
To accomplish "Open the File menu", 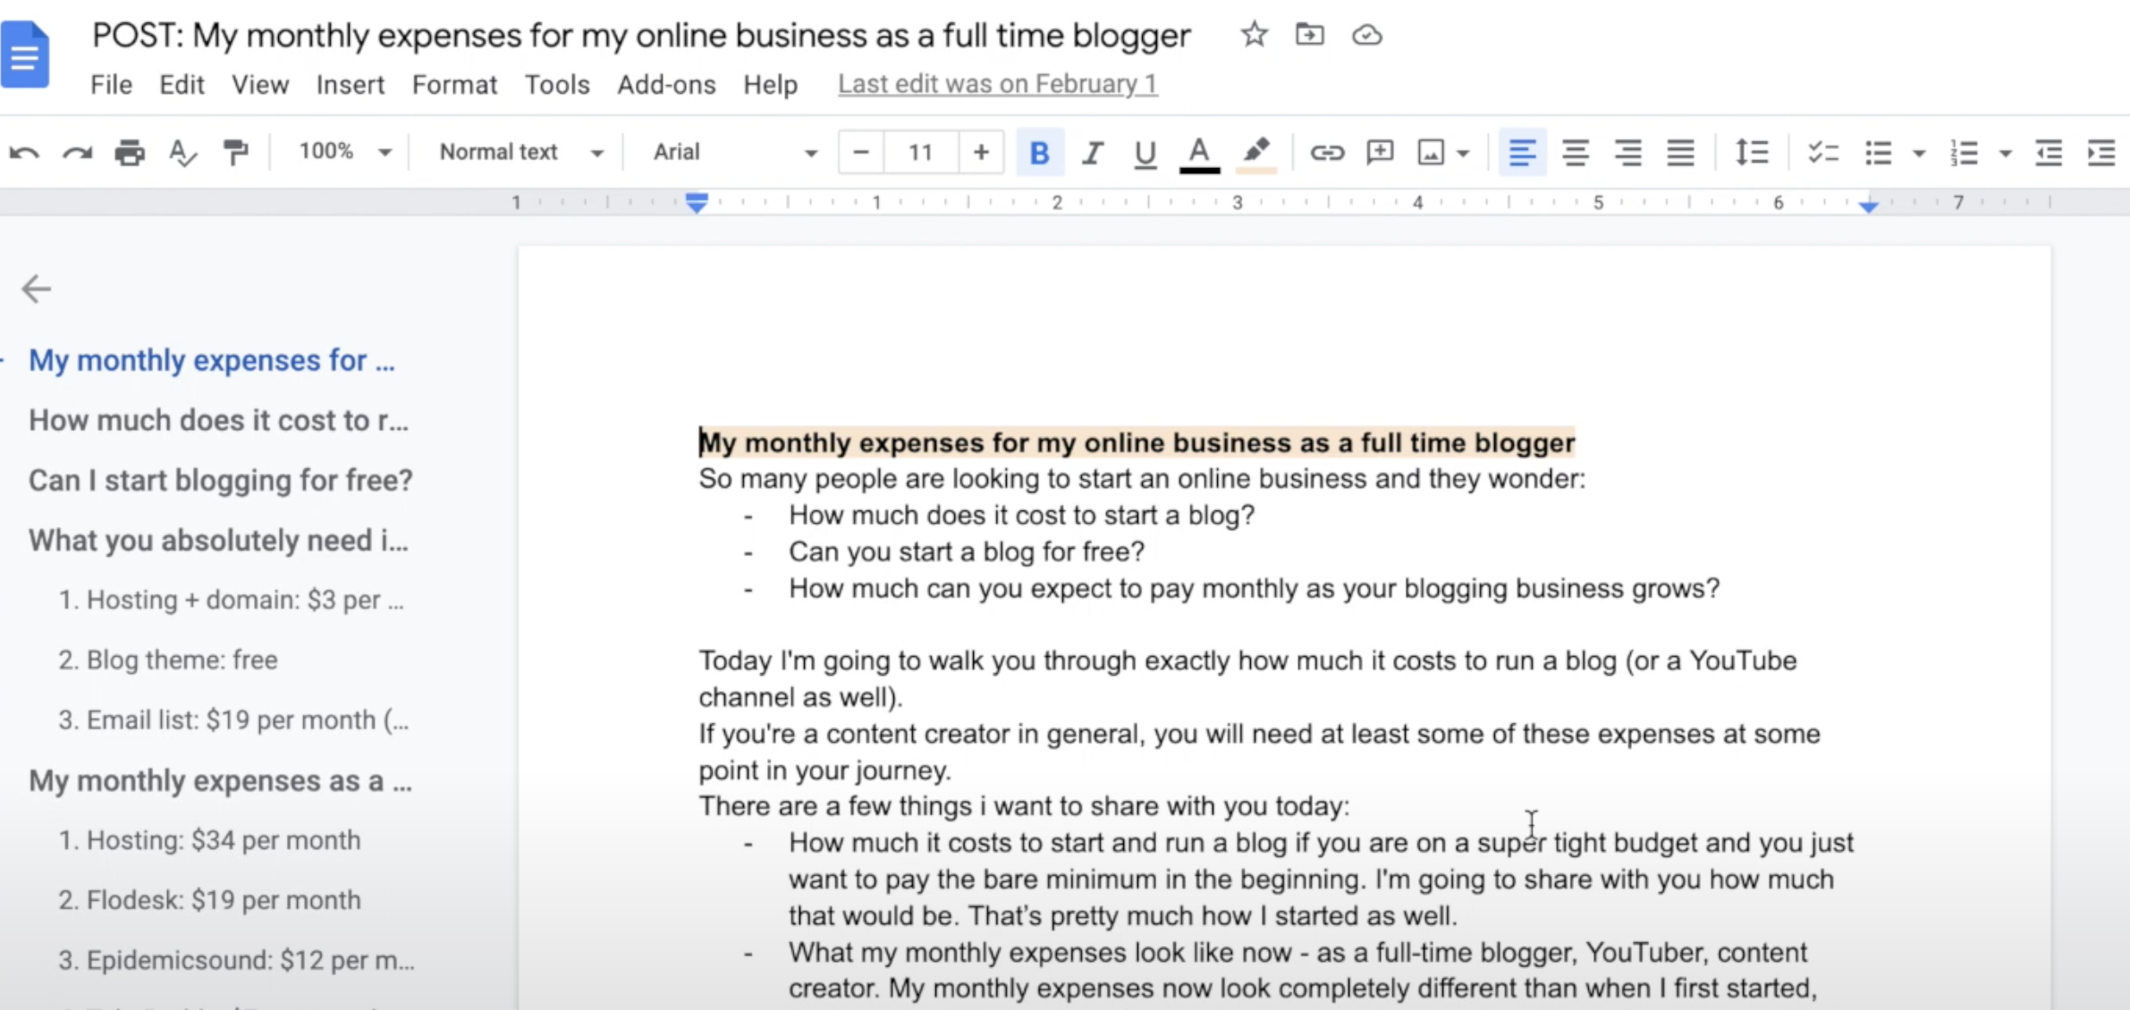I will [x=111, y=85].
